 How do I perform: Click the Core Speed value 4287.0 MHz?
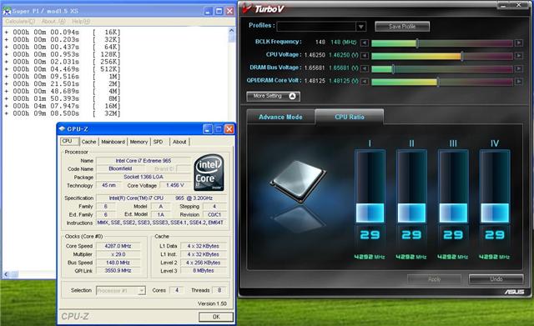click(118, 246)
